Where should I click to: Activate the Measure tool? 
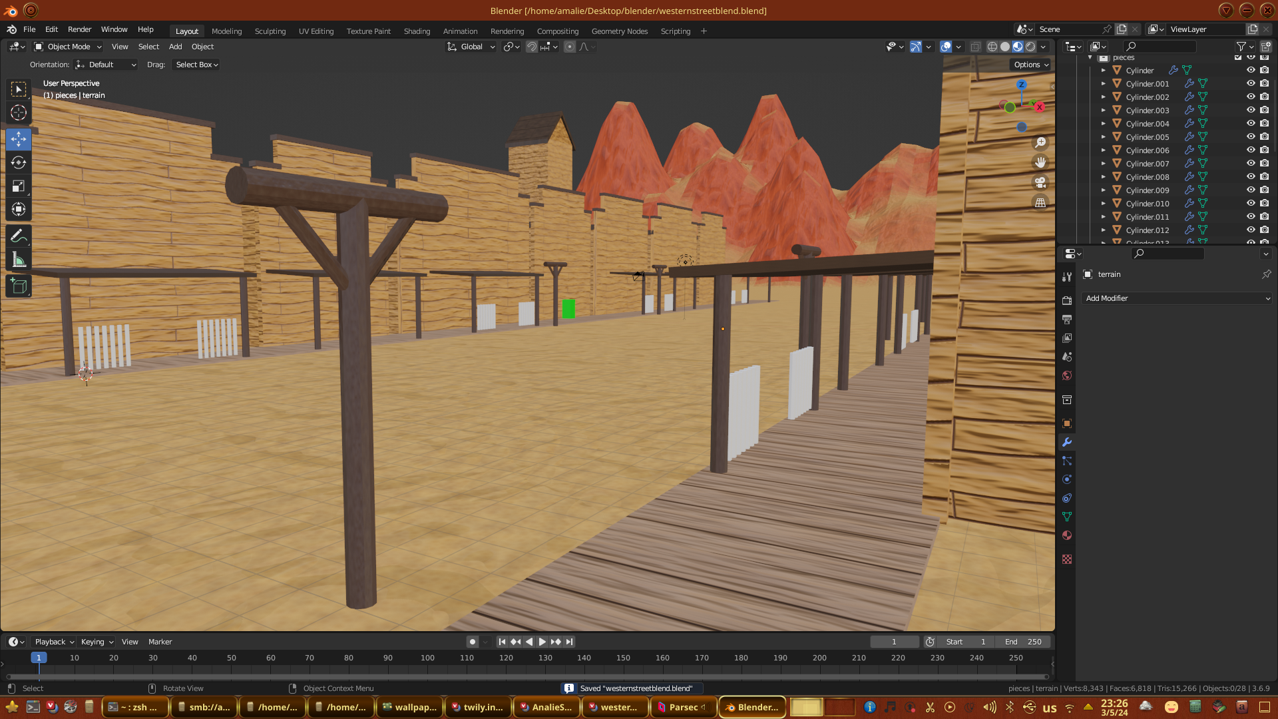[19, 260]
